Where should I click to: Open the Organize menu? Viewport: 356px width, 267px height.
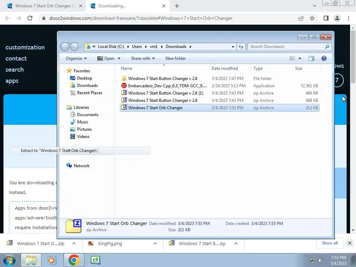(76, 58)
